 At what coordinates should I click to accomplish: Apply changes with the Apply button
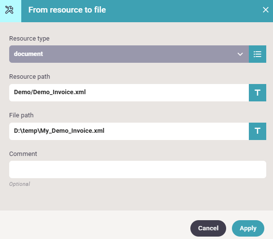coord(248,228)
